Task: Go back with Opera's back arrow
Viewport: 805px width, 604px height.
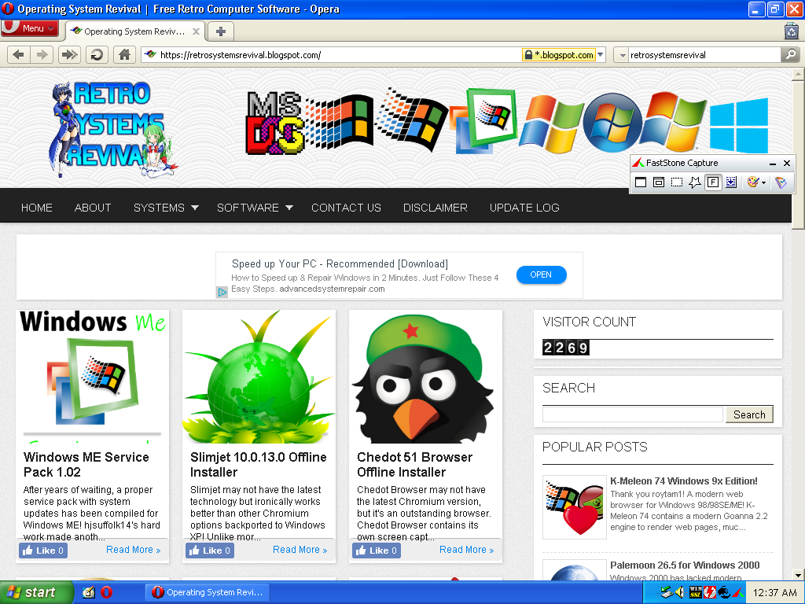Action: tap(19, 54)
